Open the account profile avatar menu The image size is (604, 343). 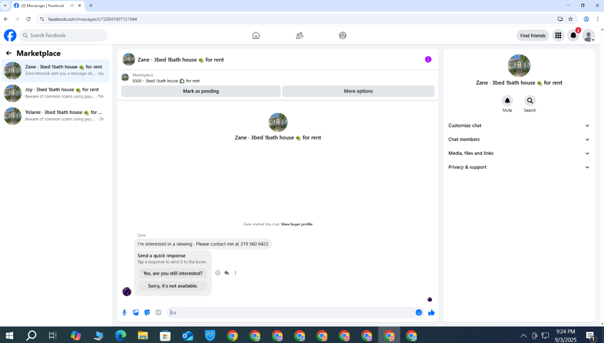pyautogui.click(x=588, y=36)
